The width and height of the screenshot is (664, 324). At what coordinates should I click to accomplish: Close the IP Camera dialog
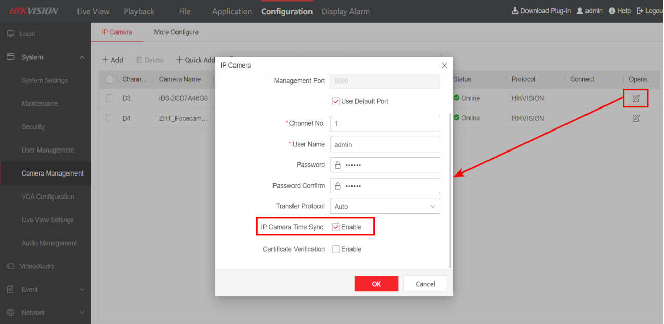point(444,66)
